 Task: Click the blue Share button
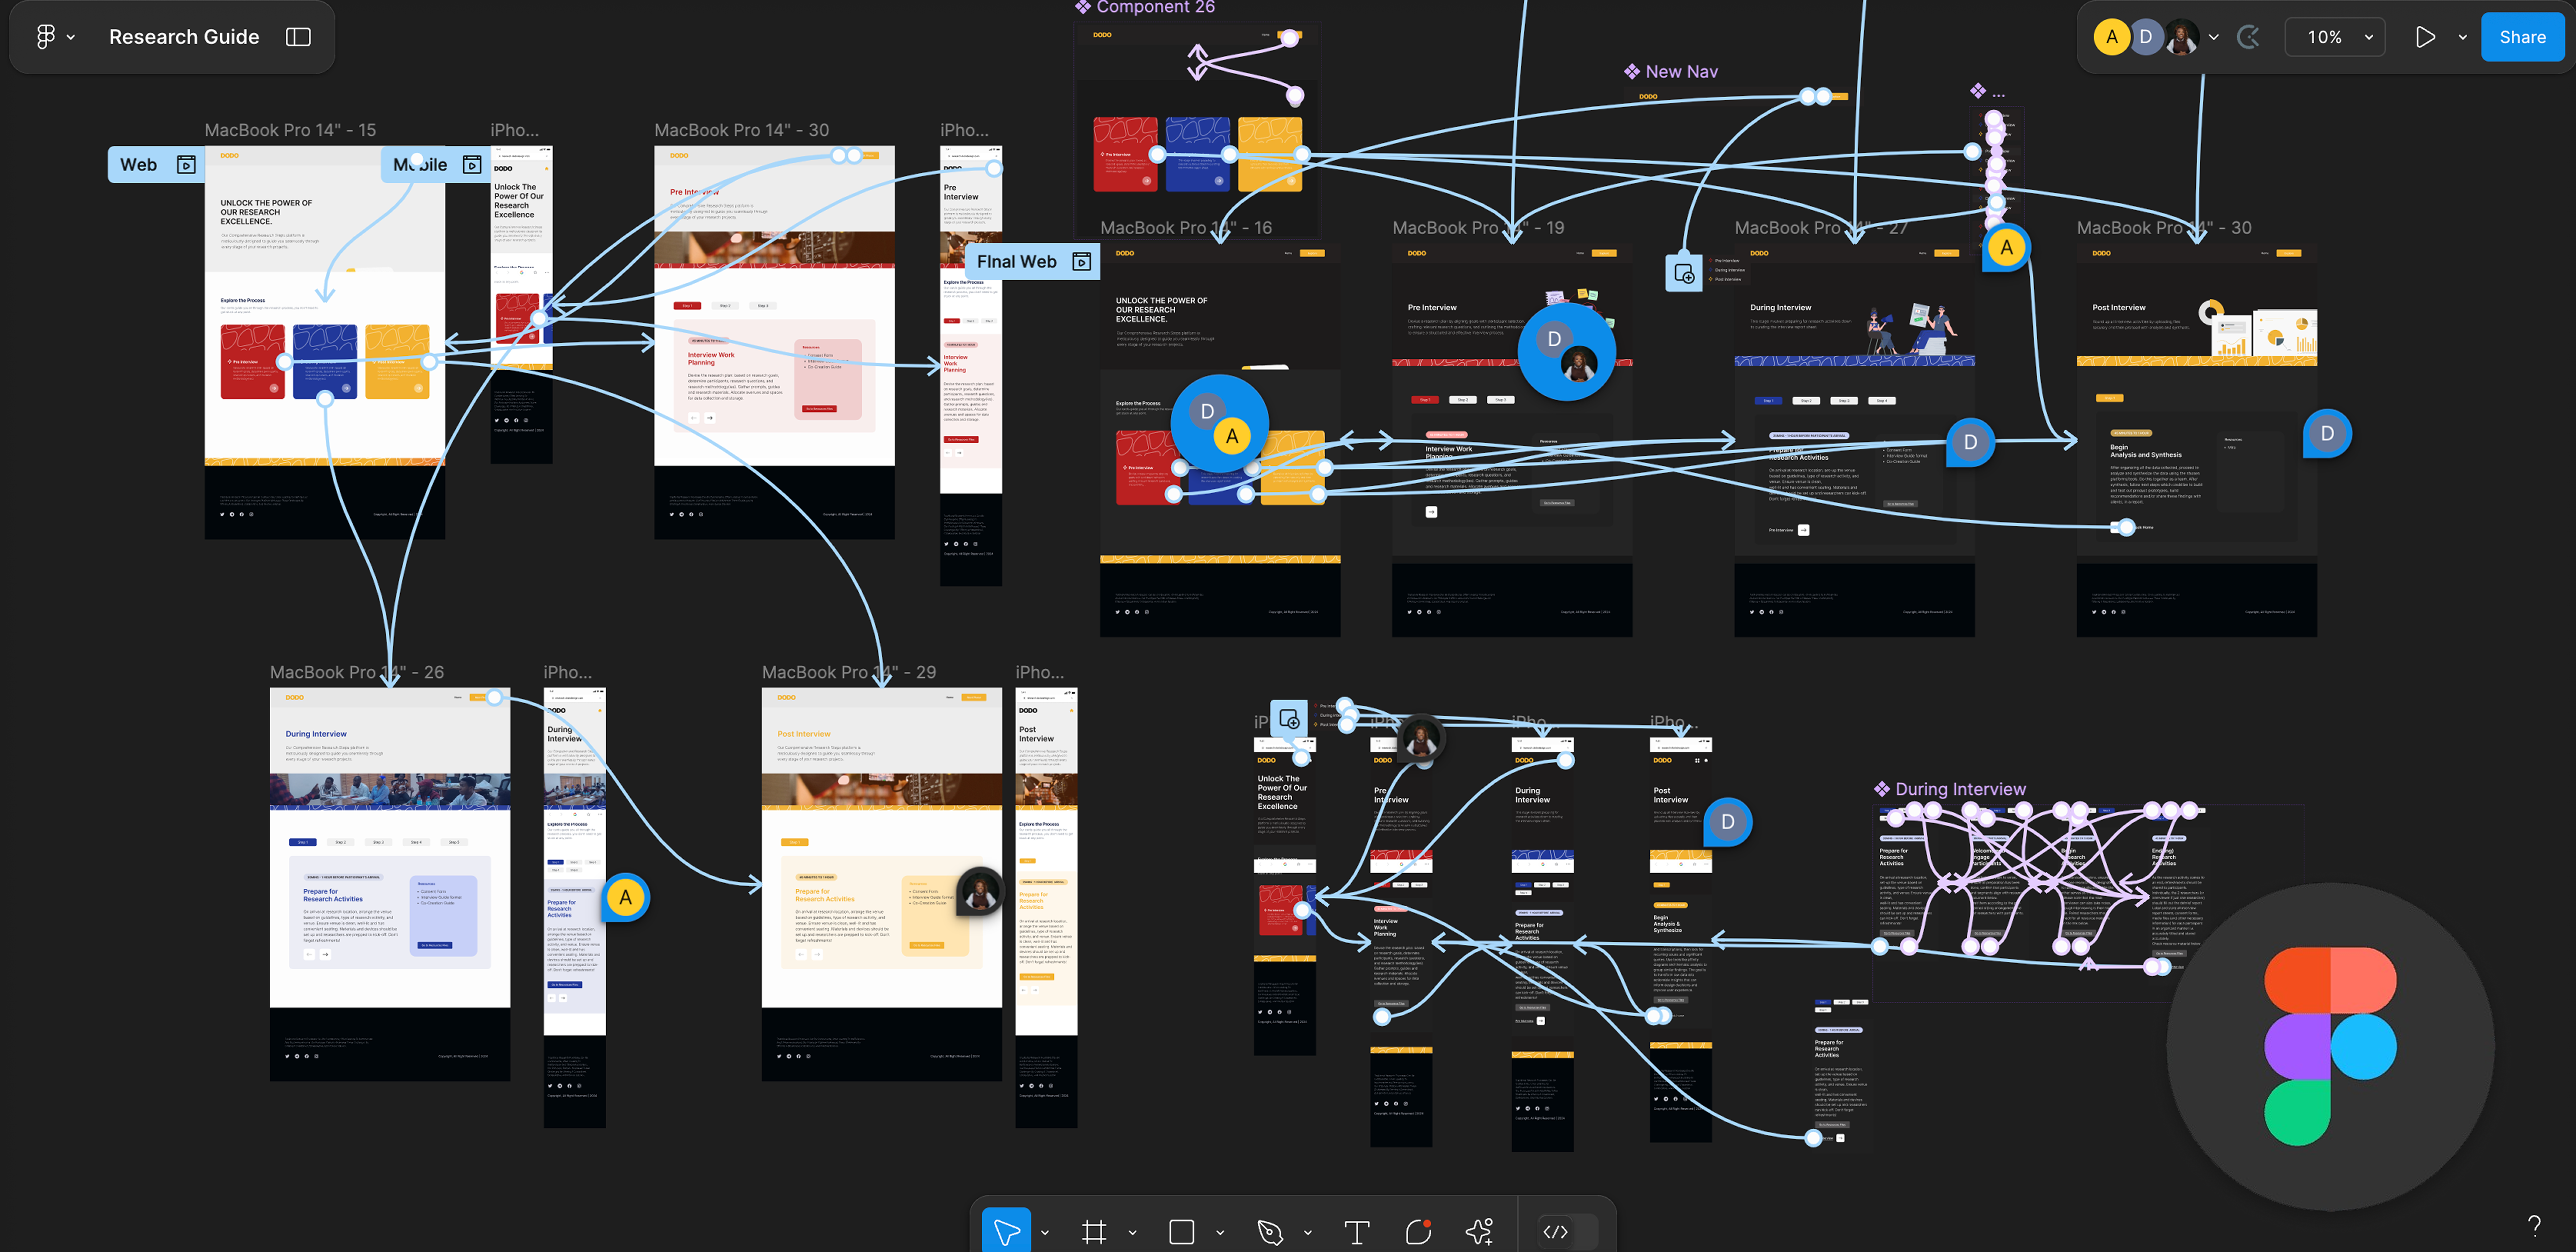tap(2522, 37)
